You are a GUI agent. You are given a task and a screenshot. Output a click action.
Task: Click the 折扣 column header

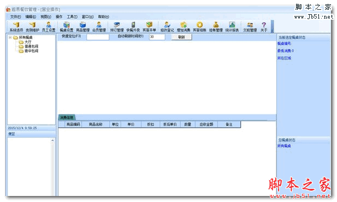pos(150,124)
